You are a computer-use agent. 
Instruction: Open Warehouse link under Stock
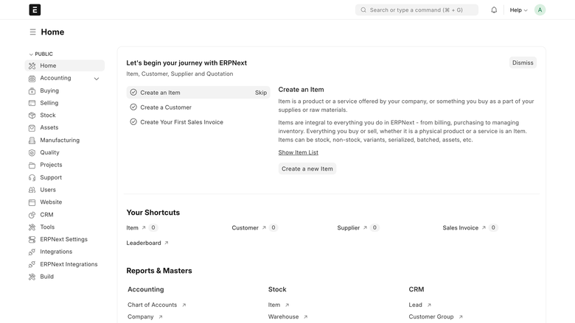point(283,317)
